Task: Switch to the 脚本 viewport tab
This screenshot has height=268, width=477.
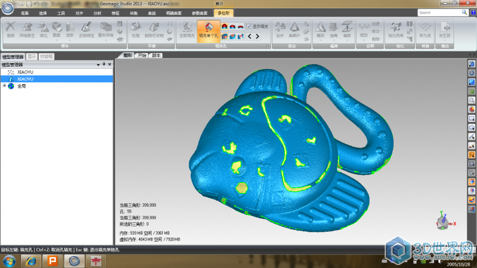Action: (x=156, y=55)
